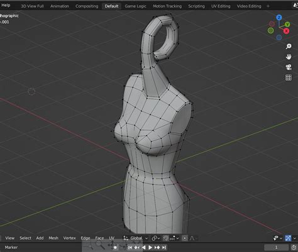The width and height of the screenshot is (298, 252).
Task: Open the snapping options dropdown
Action: (175, 238)
